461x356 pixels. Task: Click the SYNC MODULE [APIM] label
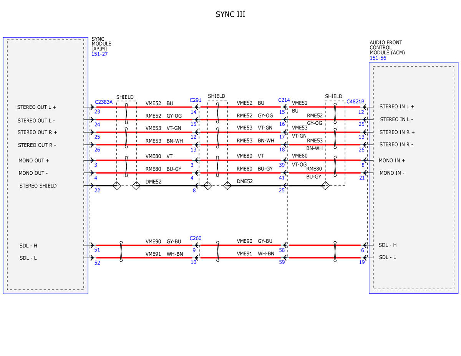coord(101,44)
